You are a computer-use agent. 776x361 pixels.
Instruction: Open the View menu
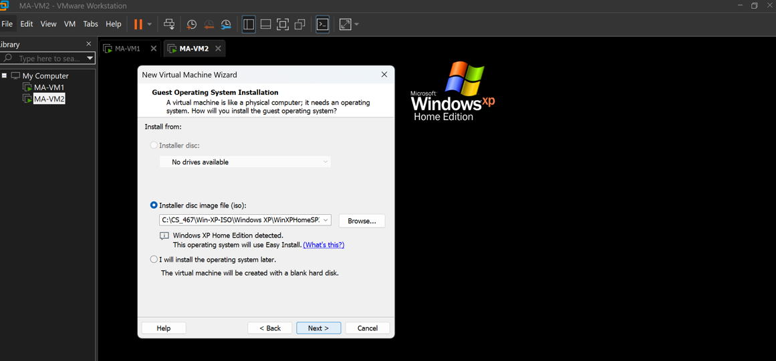point(49,24)
